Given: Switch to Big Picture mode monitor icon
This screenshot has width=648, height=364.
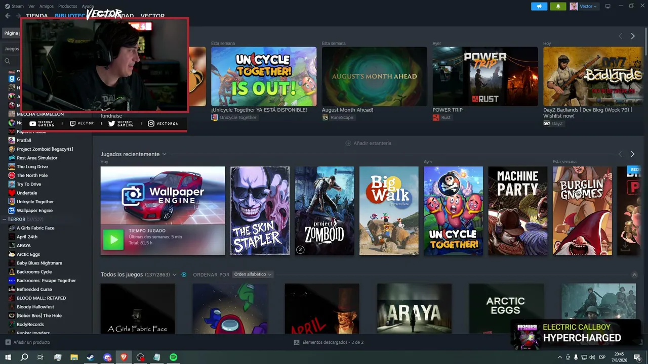Looking at the screenshot, I should coord(607,6).
